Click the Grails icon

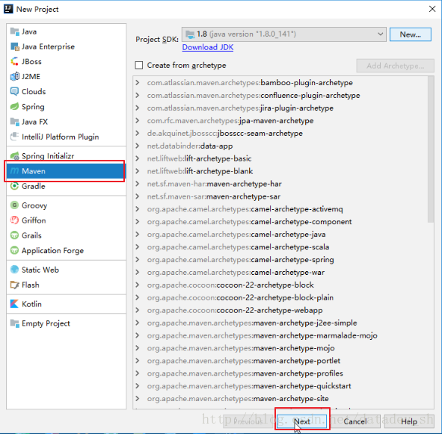click(x=14, y=235)
